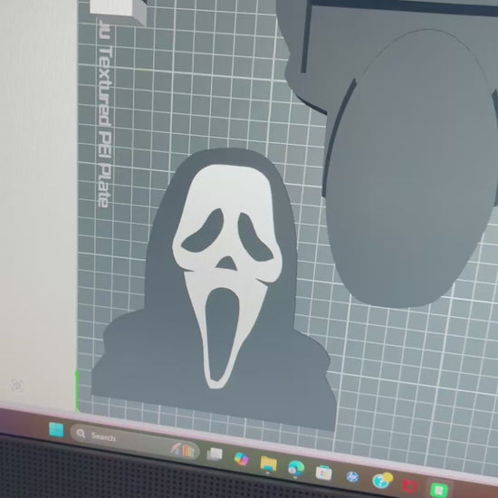Launch Copilot from the taskbar

click(241, 459)
